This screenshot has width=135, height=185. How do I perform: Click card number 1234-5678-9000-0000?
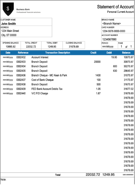[114, 31]
